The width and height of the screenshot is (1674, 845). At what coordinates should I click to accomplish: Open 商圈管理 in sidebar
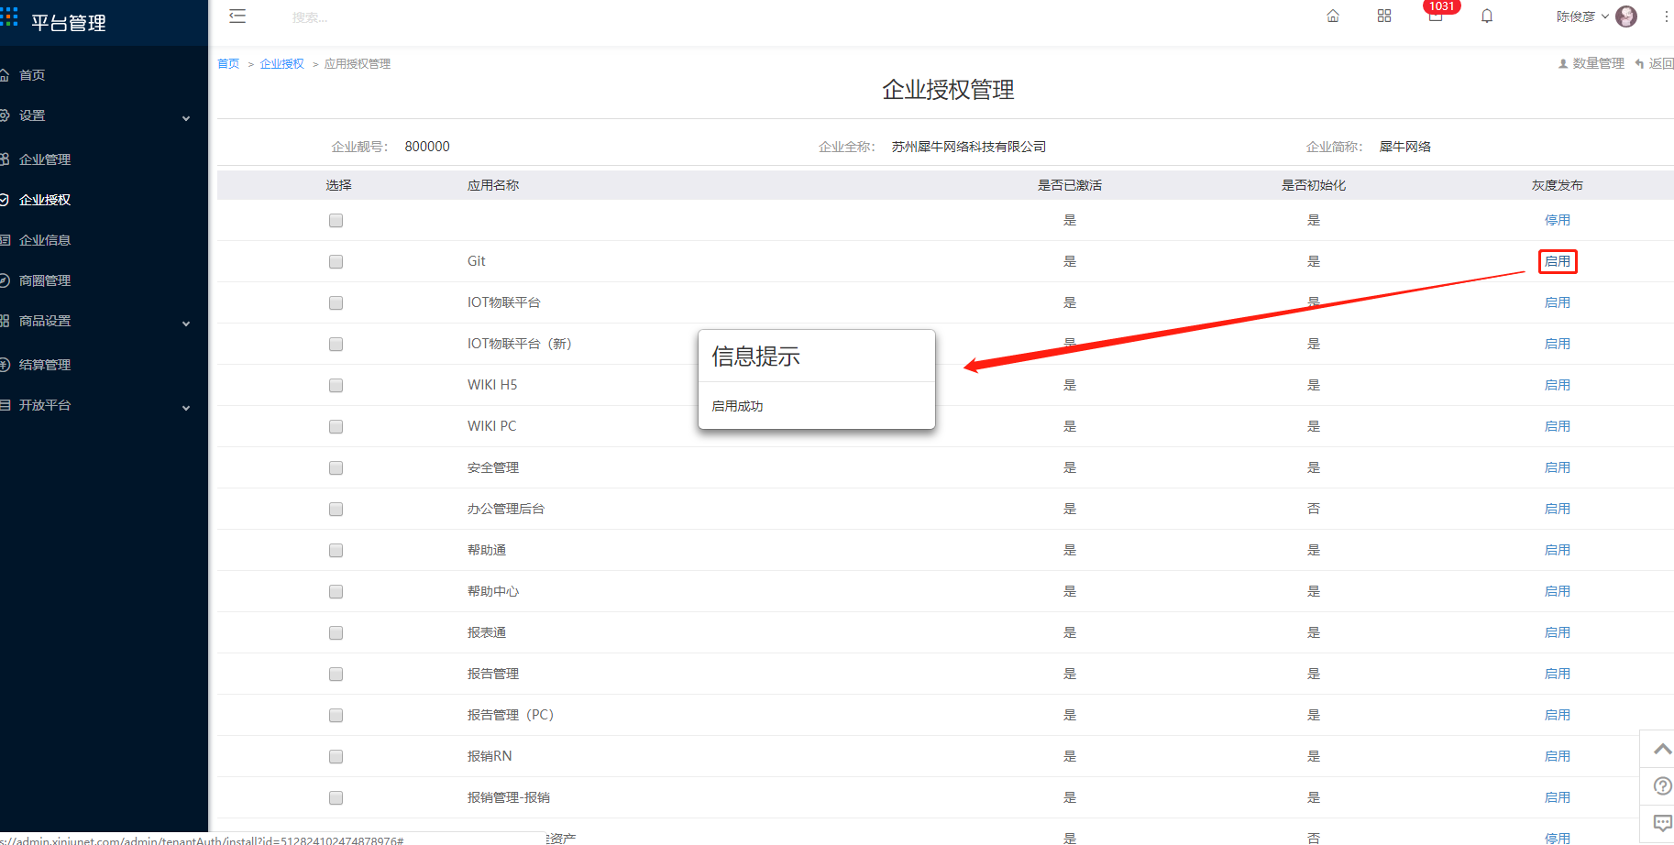[44, 280]
